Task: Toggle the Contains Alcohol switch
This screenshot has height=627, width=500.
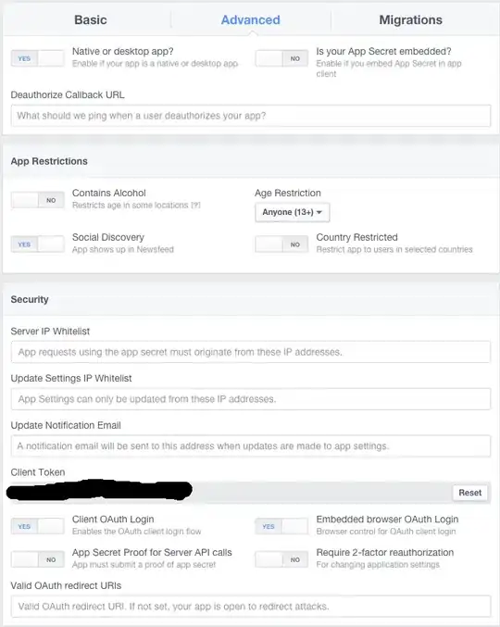Action: tap(38, 200)
